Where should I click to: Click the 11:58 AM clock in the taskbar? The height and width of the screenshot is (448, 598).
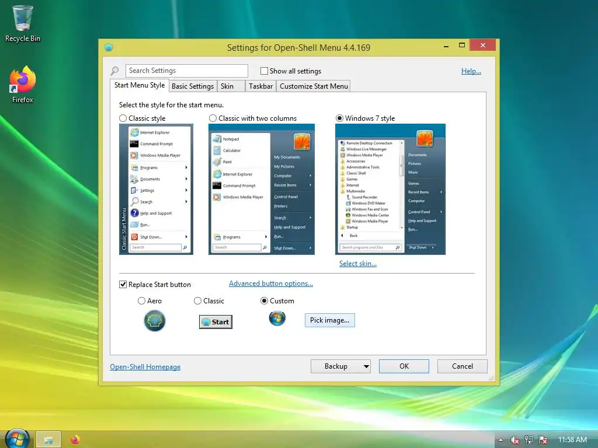572,440
